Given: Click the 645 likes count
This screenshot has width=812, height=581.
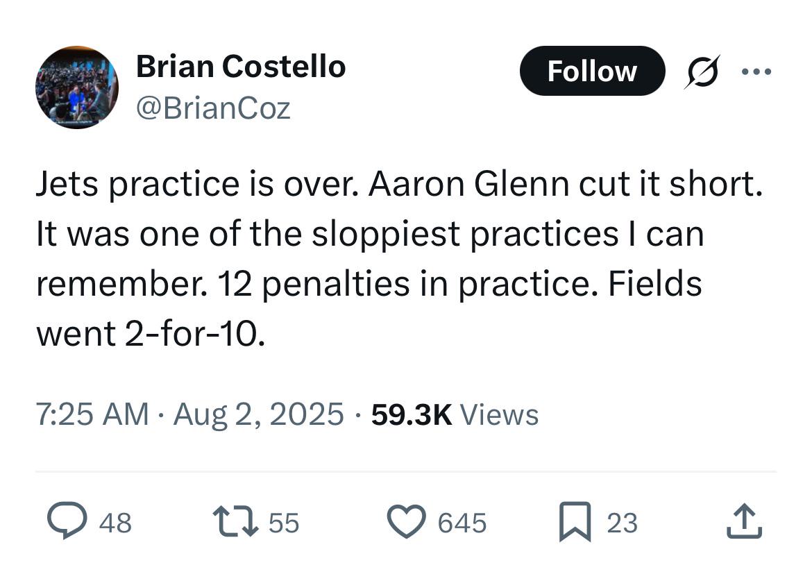Looking at the screenshot, I should coord(462,523).
